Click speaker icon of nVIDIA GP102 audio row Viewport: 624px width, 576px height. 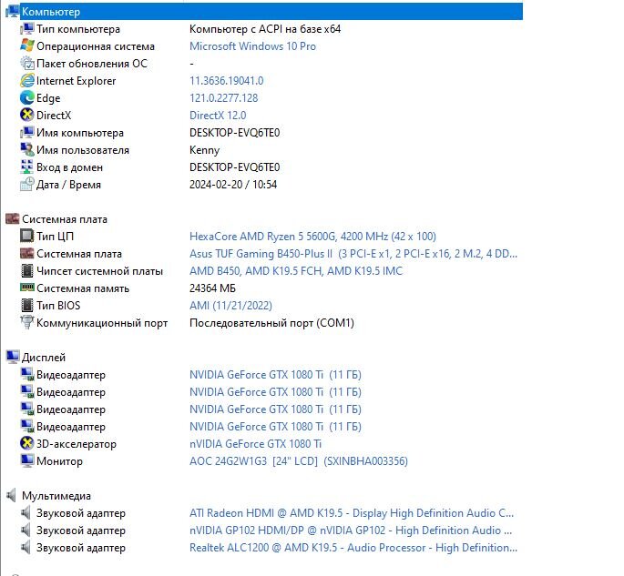click(26, 531)
